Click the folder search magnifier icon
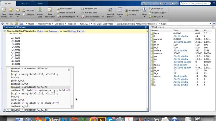 click(x=214, y=24)
